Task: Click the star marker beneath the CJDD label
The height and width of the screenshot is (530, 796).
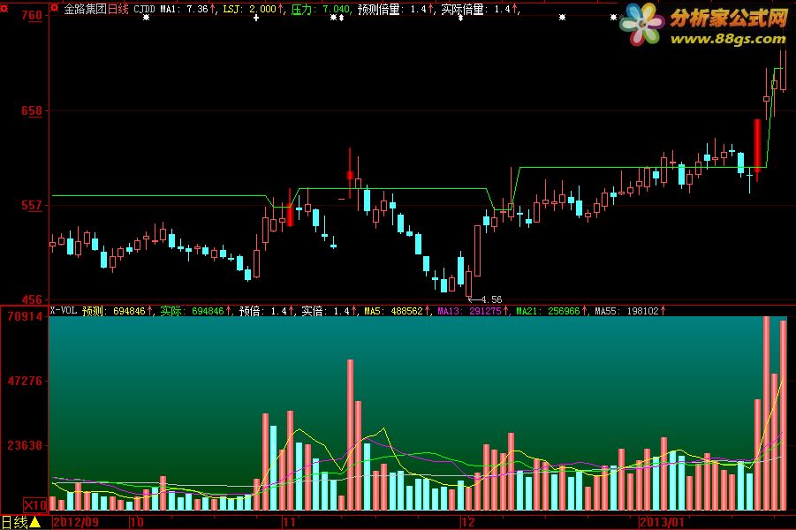Action: click(146, 18)
